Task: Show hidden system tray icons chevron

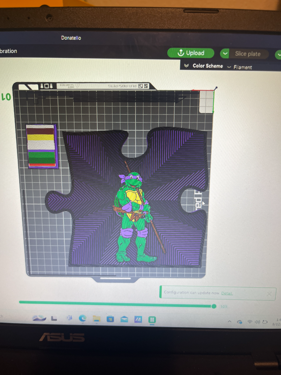Action: tap(229, 322)
